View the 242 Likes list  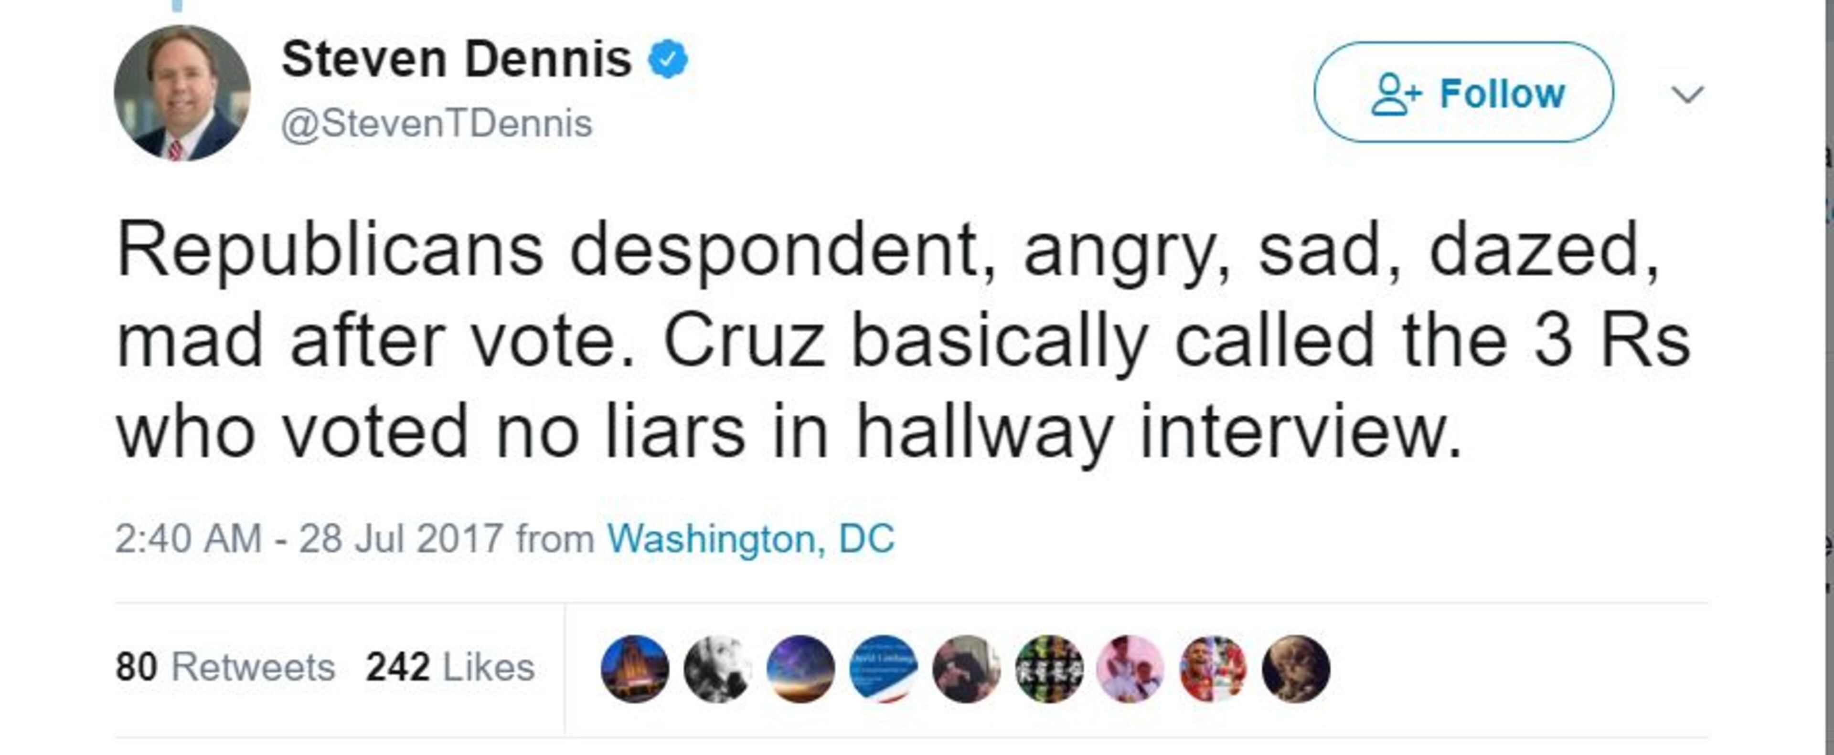(450, 668)
